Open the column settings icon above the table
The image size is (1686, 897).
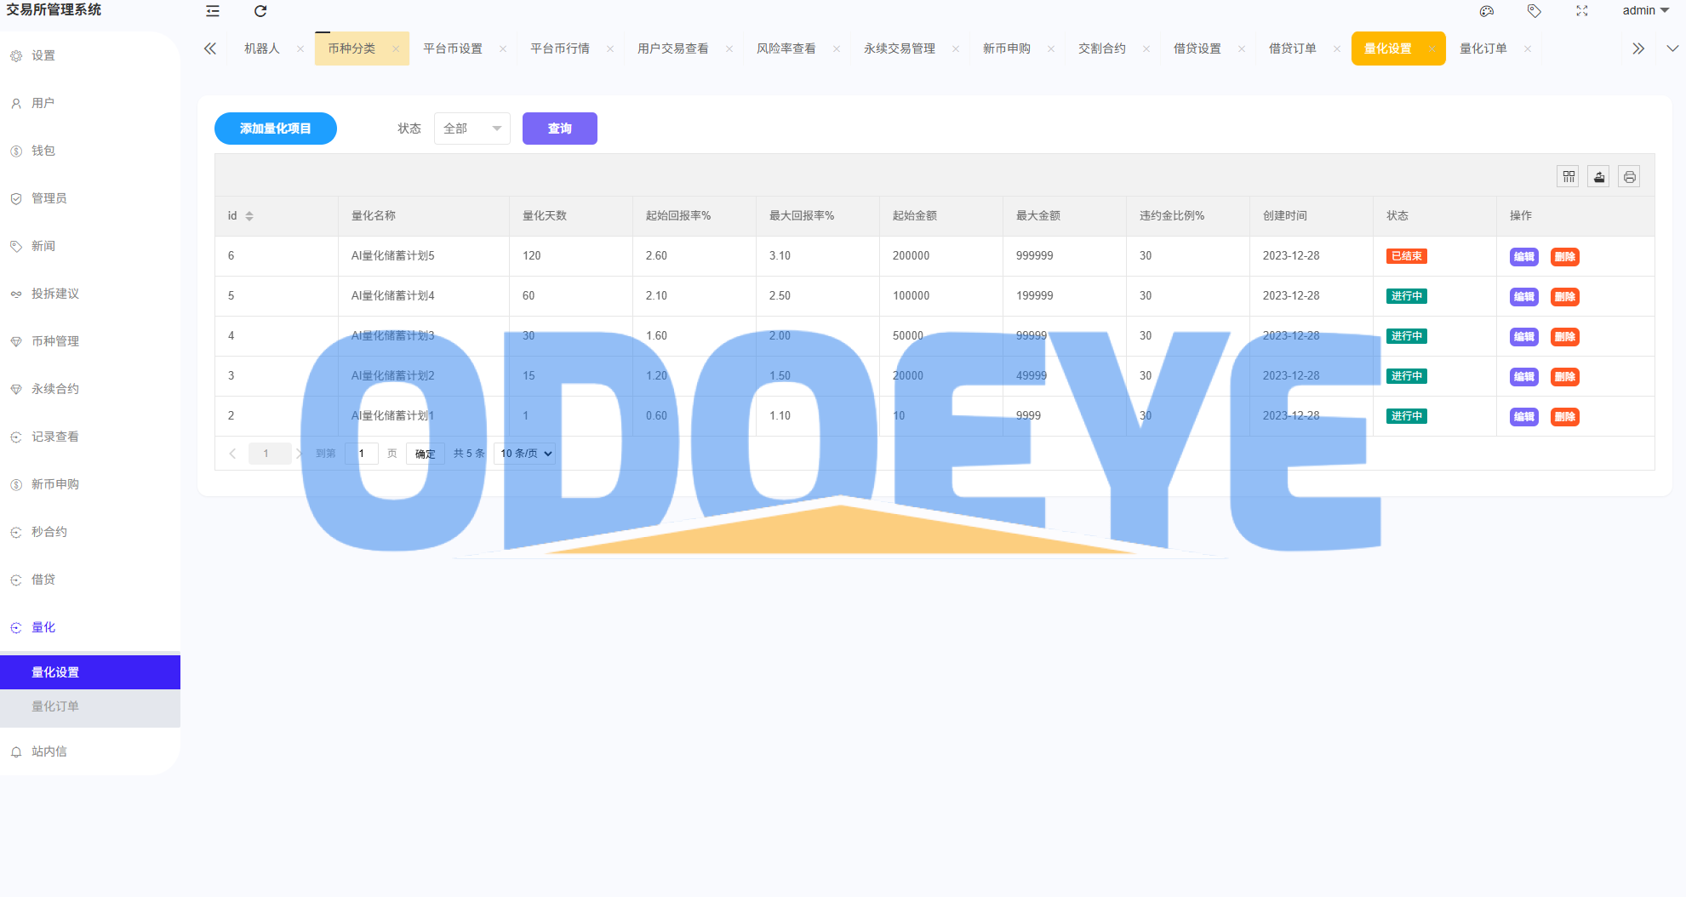click(x=1568, y=176)
